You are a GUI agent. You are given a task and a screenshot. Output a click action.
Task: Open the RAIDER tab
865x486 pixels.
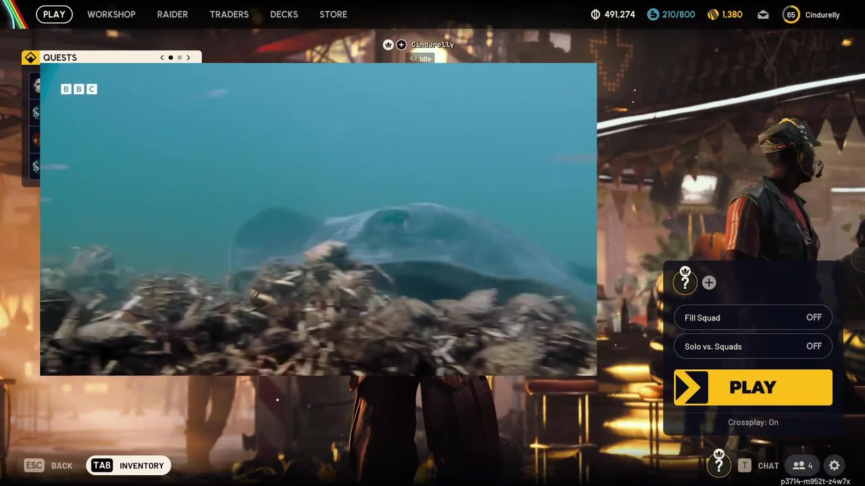tap(172, 14)
